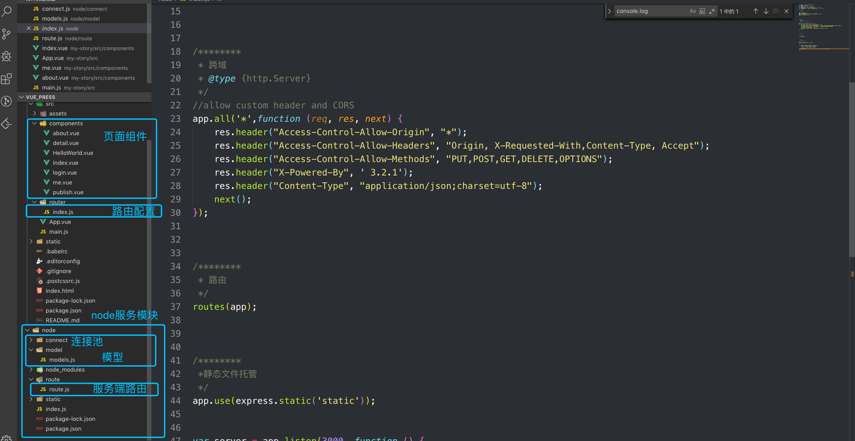
Task: Close the index.js open editor
Action: (29, 29)
